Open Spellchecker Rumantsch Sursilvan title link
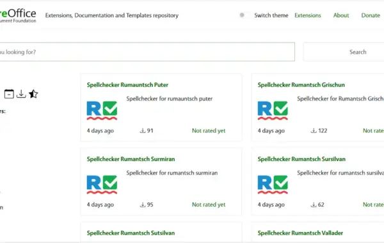This screenshot has height=243, width=384. [x=301, y=159]
